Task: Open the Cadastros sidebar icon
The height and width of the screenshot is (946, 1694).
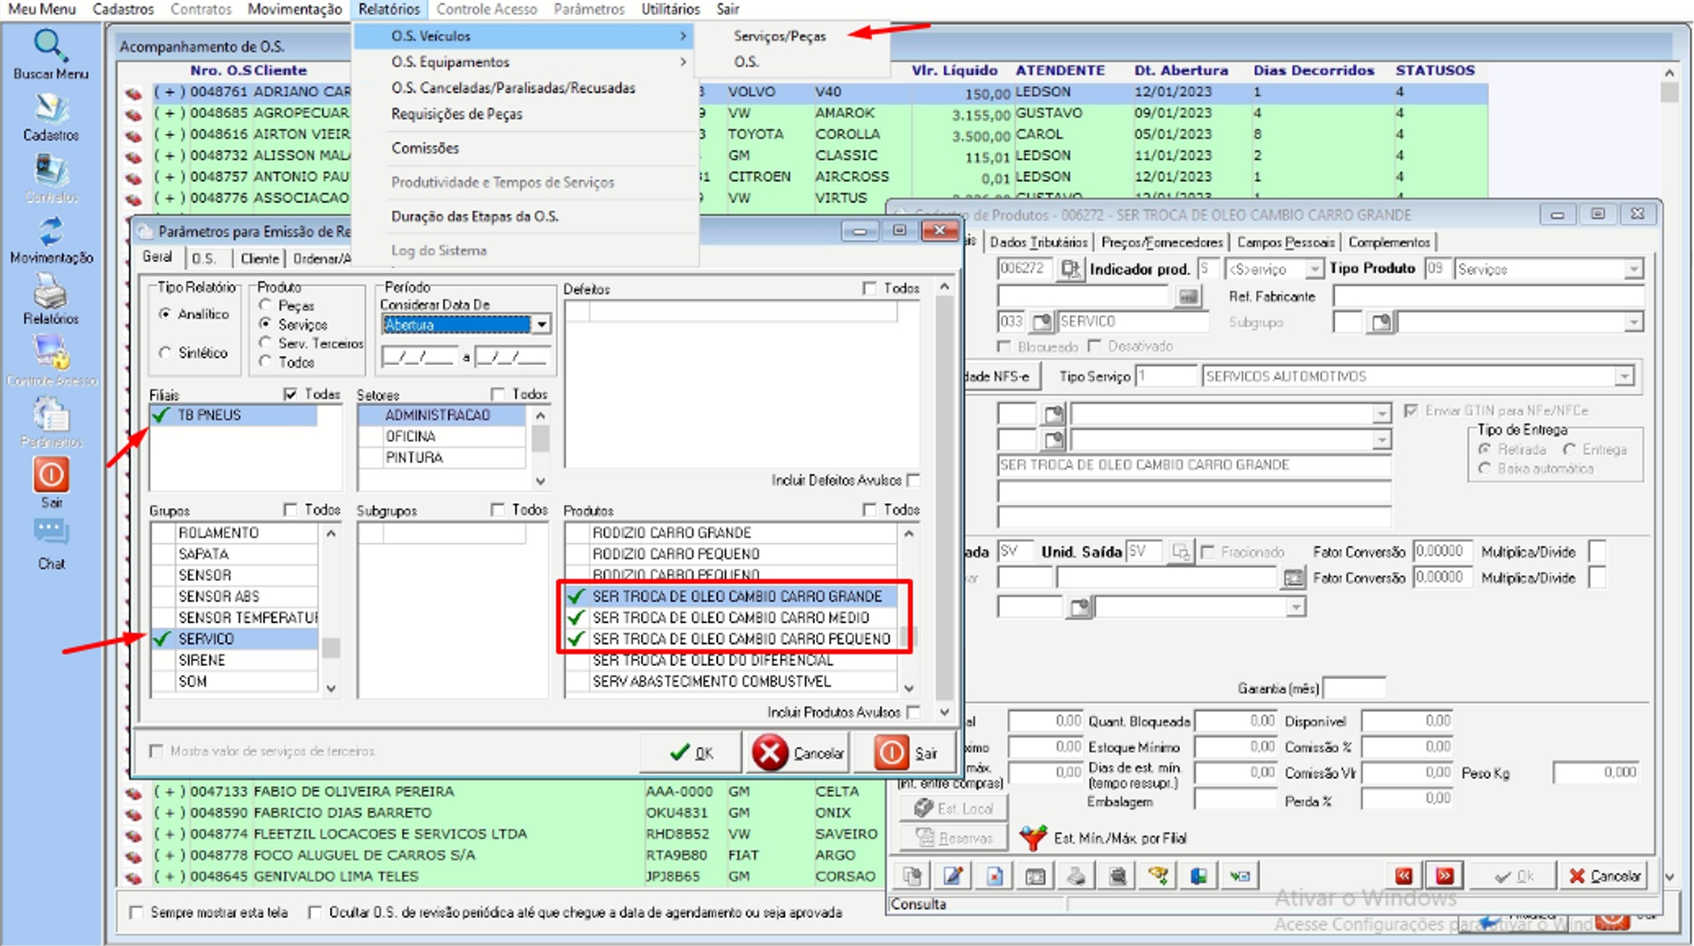Action: pos(50,108)
